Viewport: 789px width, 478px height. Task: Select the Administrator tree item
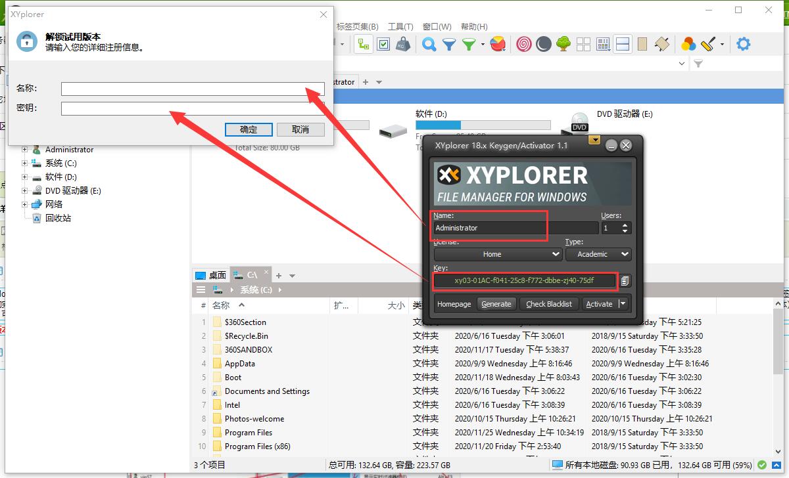tap(69, 150)
